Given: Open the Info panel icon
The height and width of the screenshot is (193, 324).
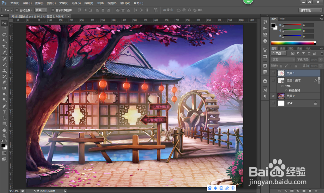Looking at the screenshot, I should pyautogui.click(x=265, y=41).
